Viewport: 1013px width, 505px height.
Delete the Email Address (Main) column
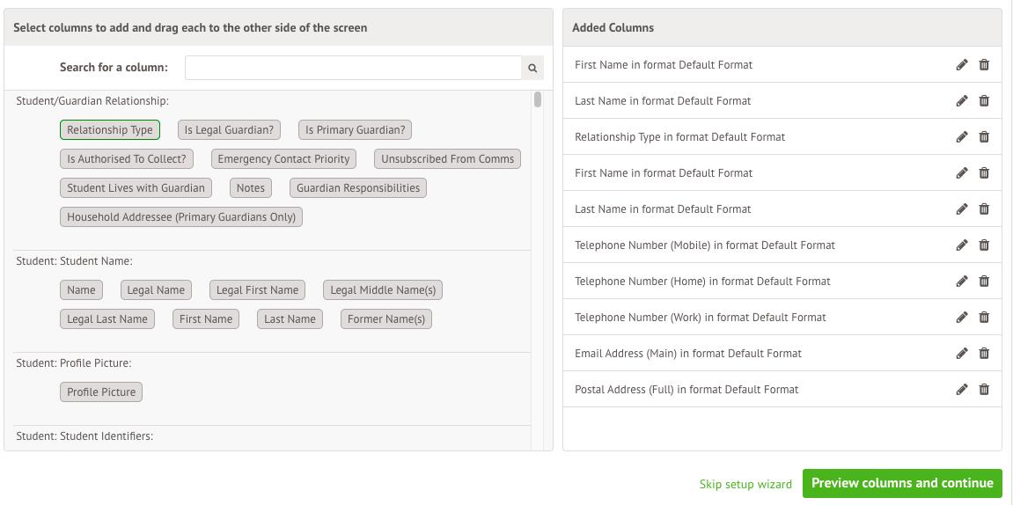pyautogui.click(x=984, y=354)
